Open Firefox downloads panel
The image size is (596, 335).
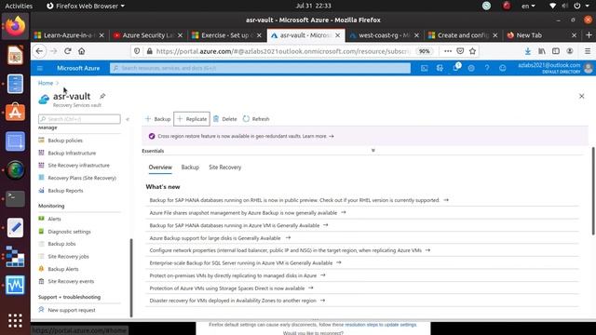528,51
